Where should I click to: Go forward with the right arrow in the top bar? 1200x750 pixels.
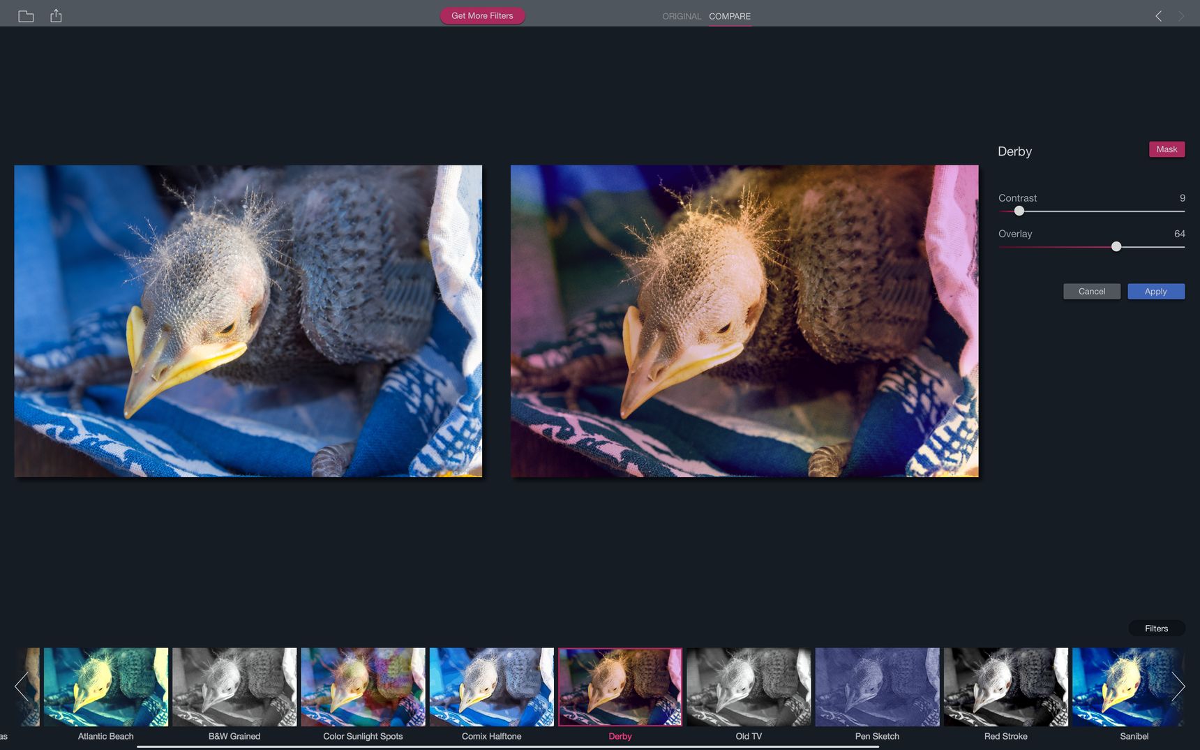1181,16
